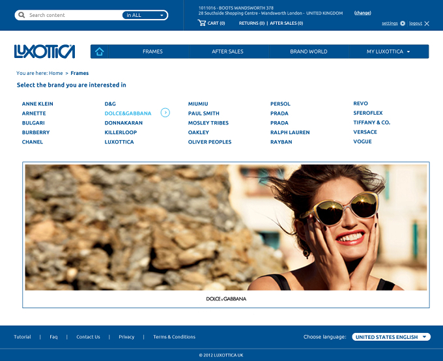Viewport: 443px width, 361px height.
Task: Select the Ralph Lauren brand
Action: click(x=290, y=132)
